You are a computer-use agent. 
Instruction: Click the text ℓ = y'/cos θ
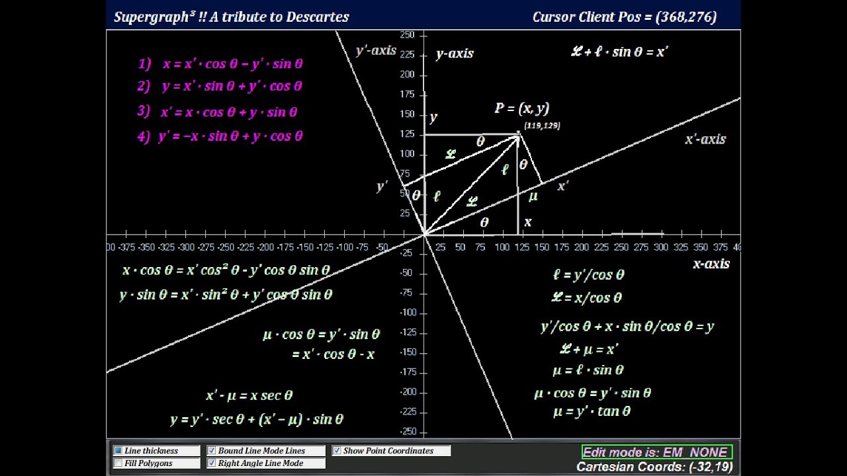[589, 275]
